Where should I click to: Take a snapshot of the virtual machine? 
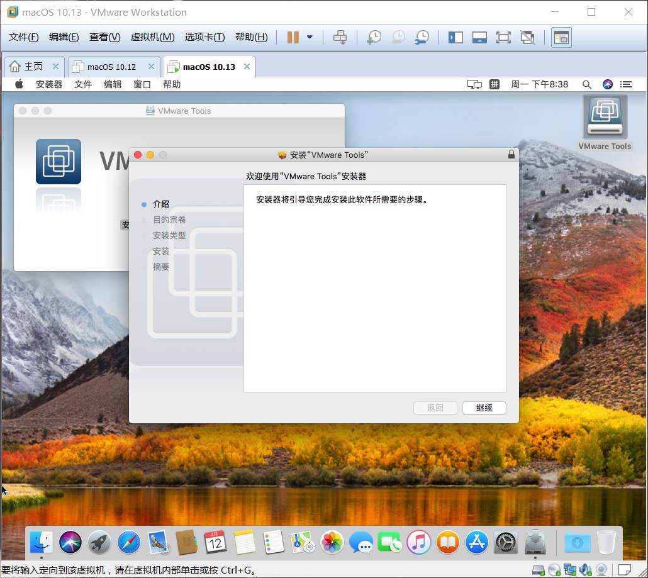374,37
